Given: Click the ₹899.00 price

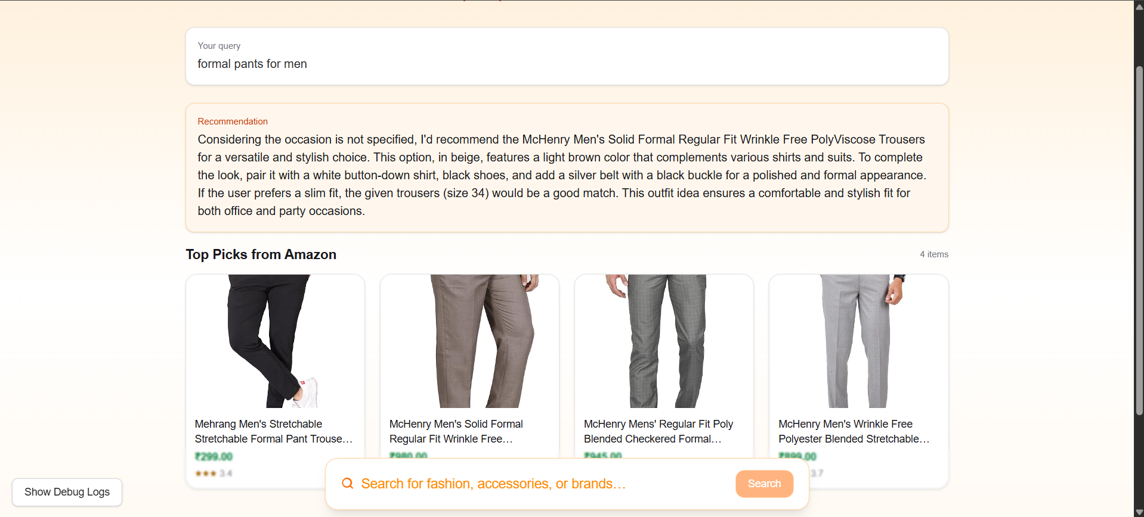Looking at the screenshot, I should (797, 457).
